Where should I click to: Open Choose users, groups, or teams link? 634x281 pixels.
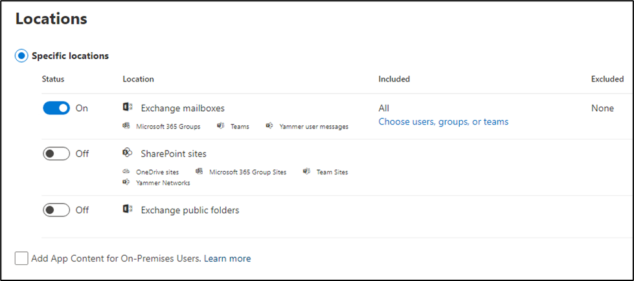444,121
